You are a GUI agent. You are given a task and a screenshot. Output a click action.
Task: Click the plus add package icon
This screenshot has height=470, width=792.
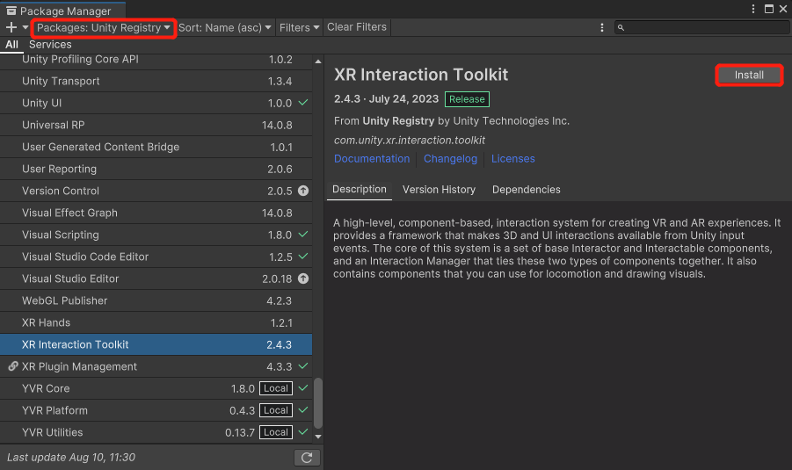point(11,28)
